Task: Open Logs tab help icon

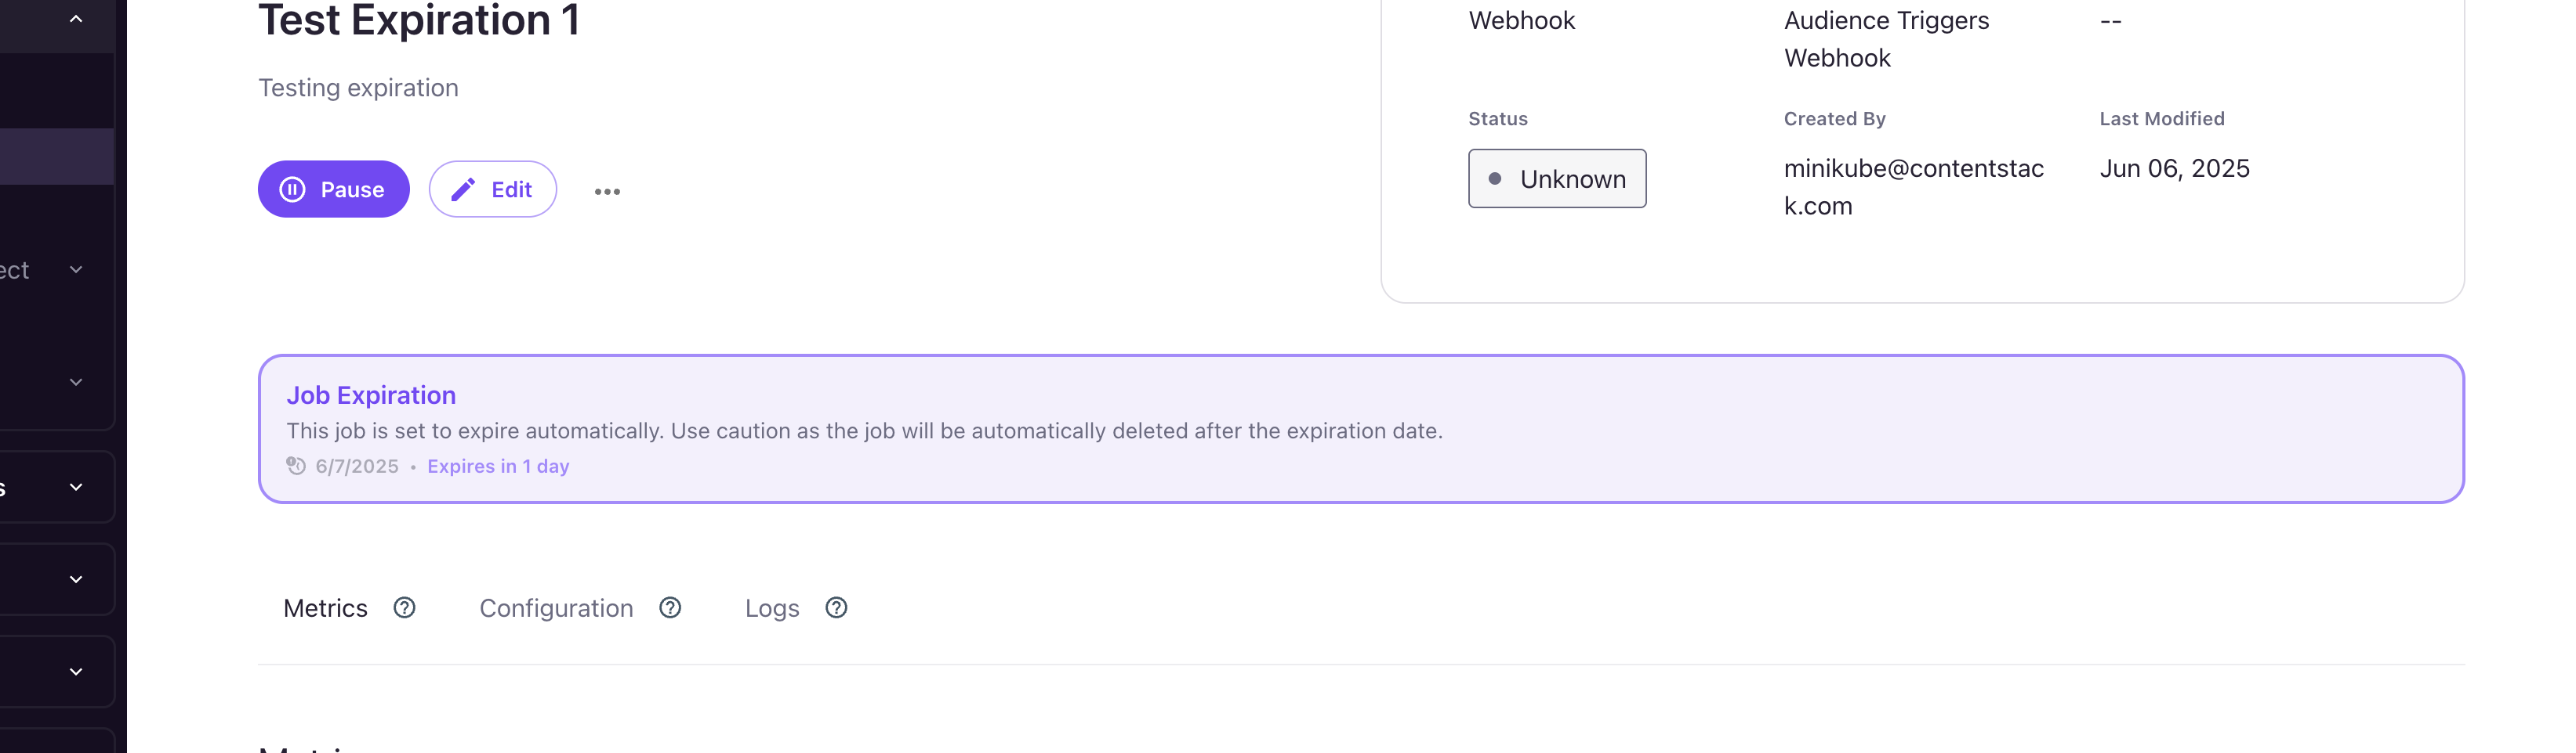Action: 836,608
